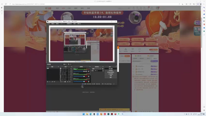Viewport: 206px width, 116px height.
Task: Open the 视图(V) menu in OBS
Action: click(57, 24)
